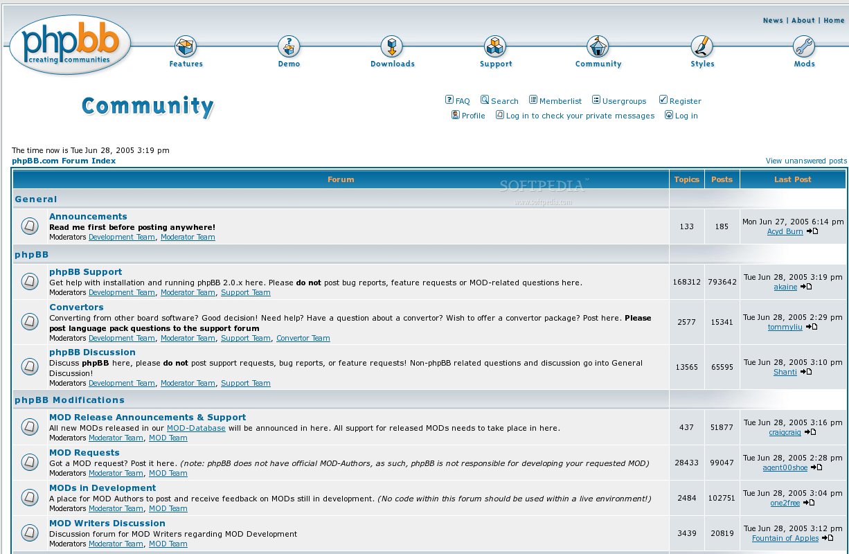Open the Mods wrench icon
The height and width of the screenshot is (554, 849).
pyautogui.click(x=804, y=46)
